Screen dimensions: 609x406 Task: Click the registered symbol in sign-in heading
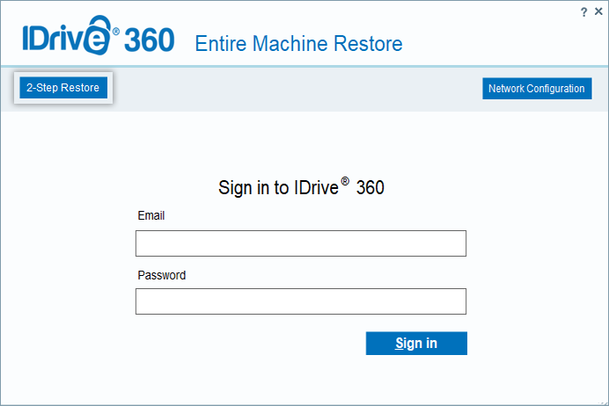click(345, 181)
